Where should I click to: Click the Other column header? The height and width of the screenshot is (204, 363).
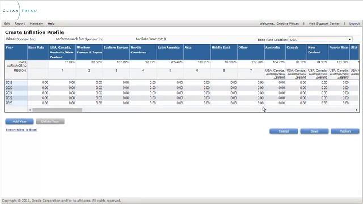251,52
